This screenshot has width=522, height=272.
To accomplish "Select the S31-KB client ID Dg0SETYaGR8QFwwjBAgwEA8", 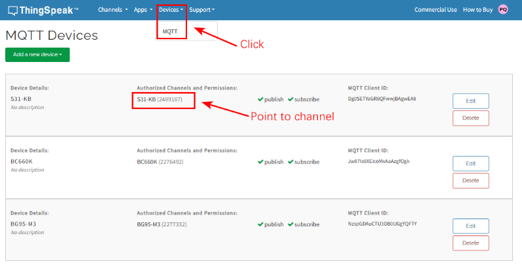I will (x=382, y=98).
